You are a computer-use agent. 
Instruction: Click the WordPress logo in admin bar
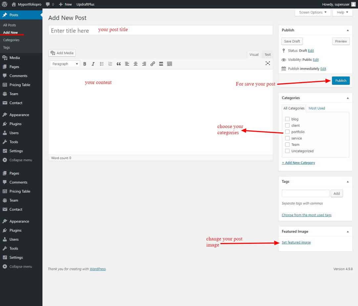(5, 4)
